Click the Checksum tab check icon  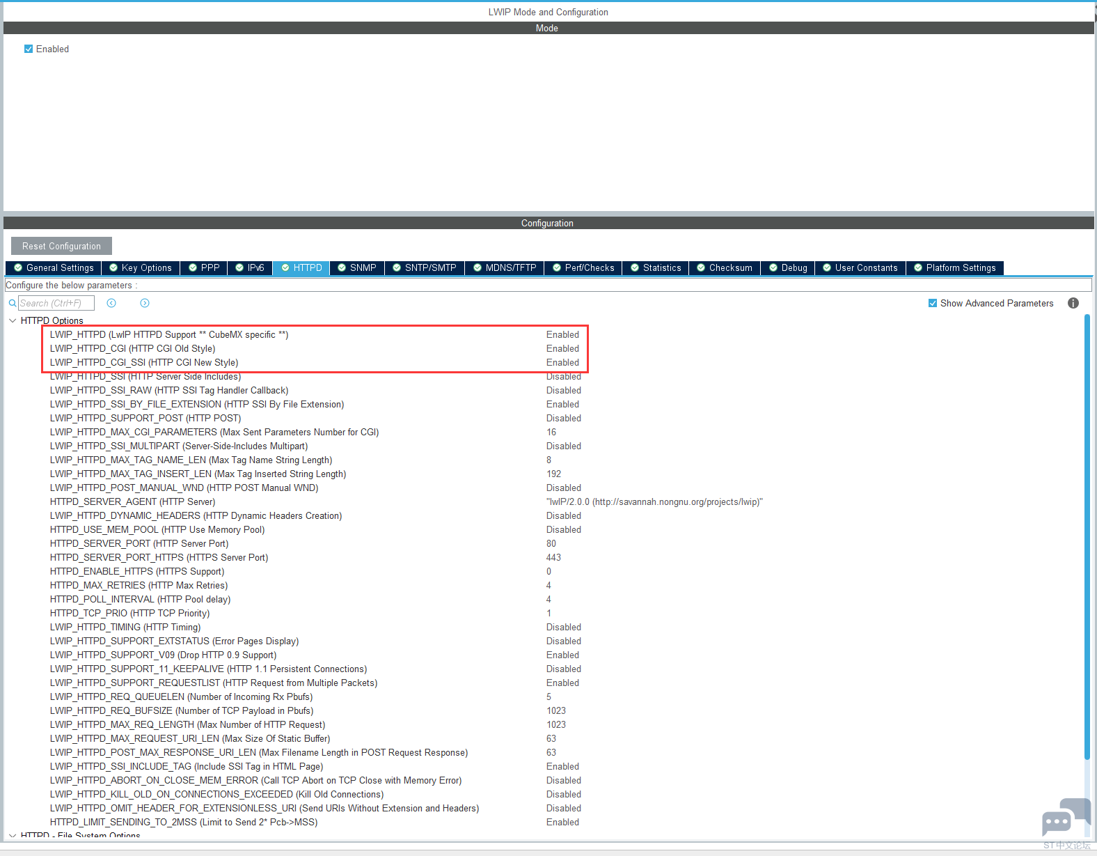pyautogui.click(x=701, y=267)
